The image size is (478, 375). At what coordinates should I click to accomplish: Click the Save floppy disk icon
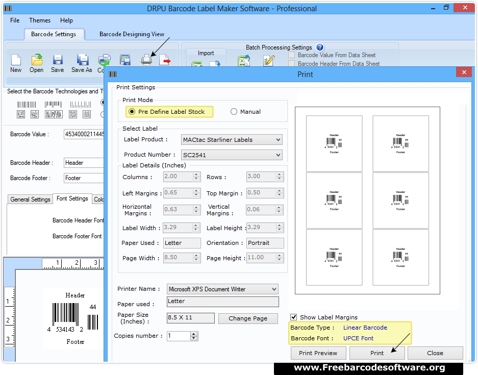click(x=57, y=60)
